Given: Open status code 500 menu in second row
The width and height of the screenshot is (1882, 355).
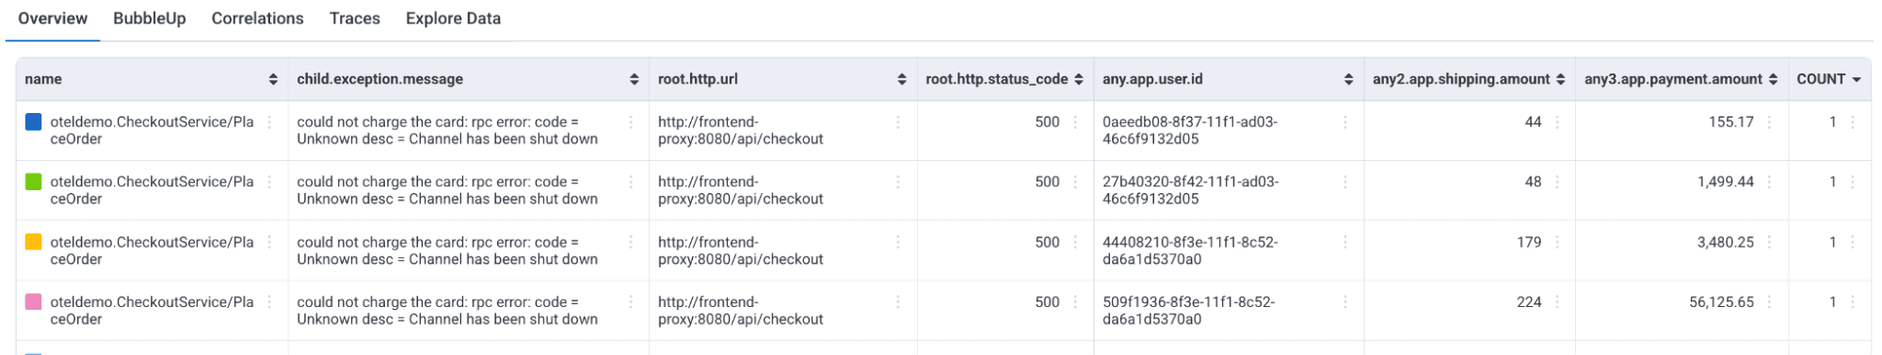Looking at the screenshot, I should click(1075, 183).
